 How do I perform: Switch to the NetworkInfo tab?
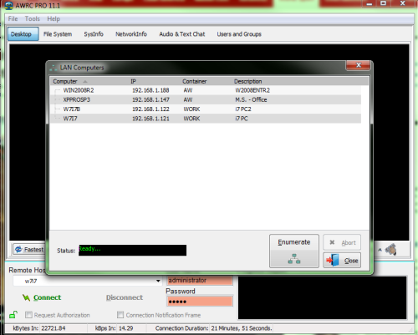pos(131,34)
